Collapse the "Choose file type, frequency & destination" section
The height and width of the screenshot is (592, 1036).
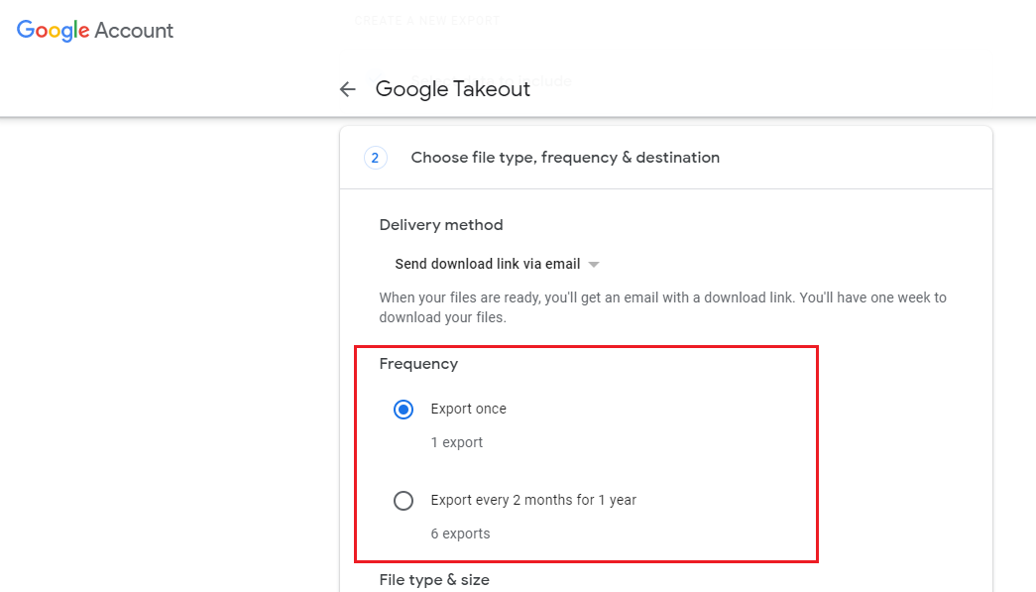pyautogui.click(x=565, y=158)
